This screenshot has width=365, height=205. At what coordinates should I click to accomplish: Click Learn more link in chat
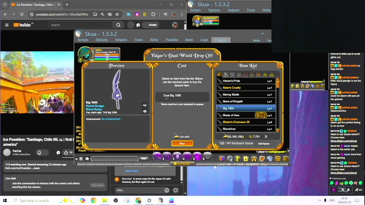[x=131, y=171]
